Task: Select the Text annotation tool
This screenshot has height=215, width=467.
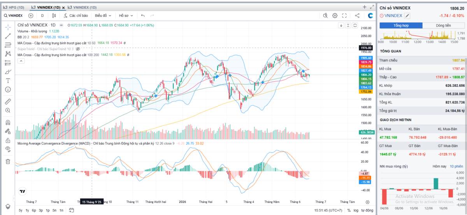Action: 8,81
